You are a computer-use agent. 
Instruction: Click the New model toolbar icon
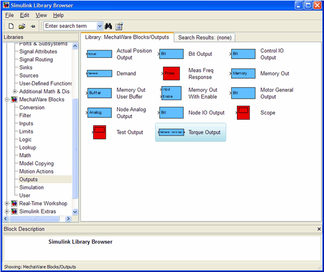pos(11,26)
